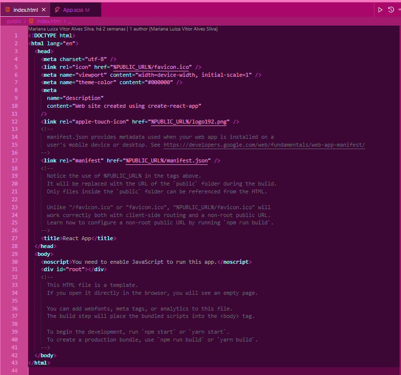The height and width of the screenshot is (375, 401).
Task: Open the %PUBLIC_URL%/favicon.ico link
Action: click(151, 67)
